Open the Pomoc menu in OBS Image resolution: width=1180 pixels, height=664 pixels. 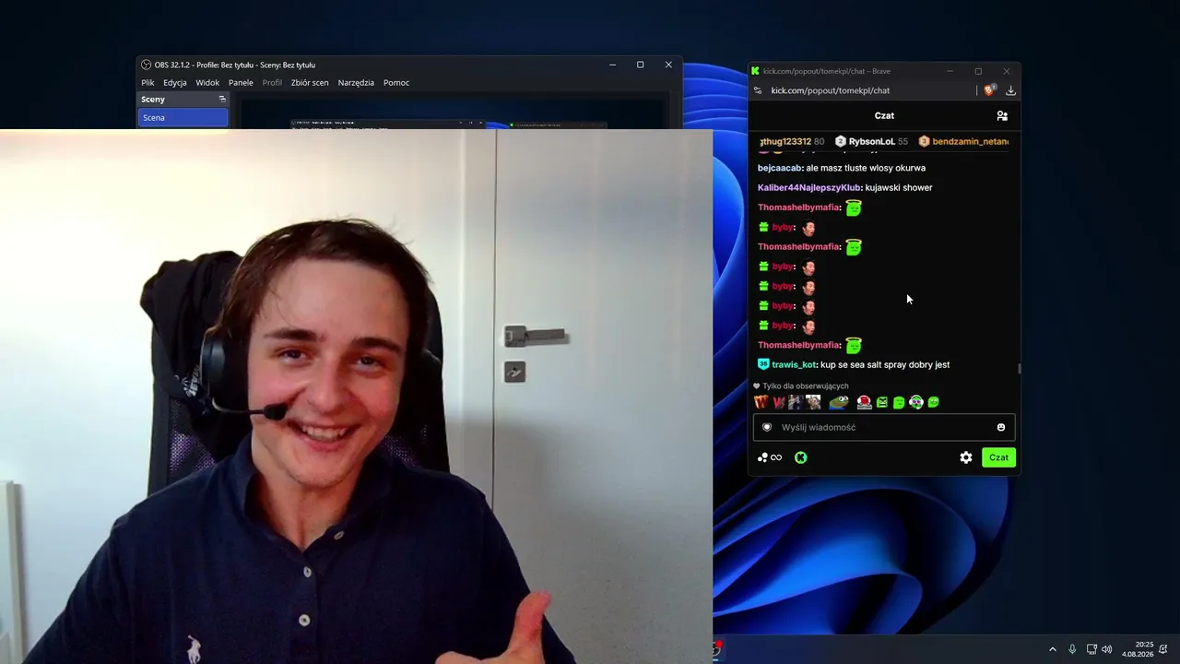[x=396, y=83]
